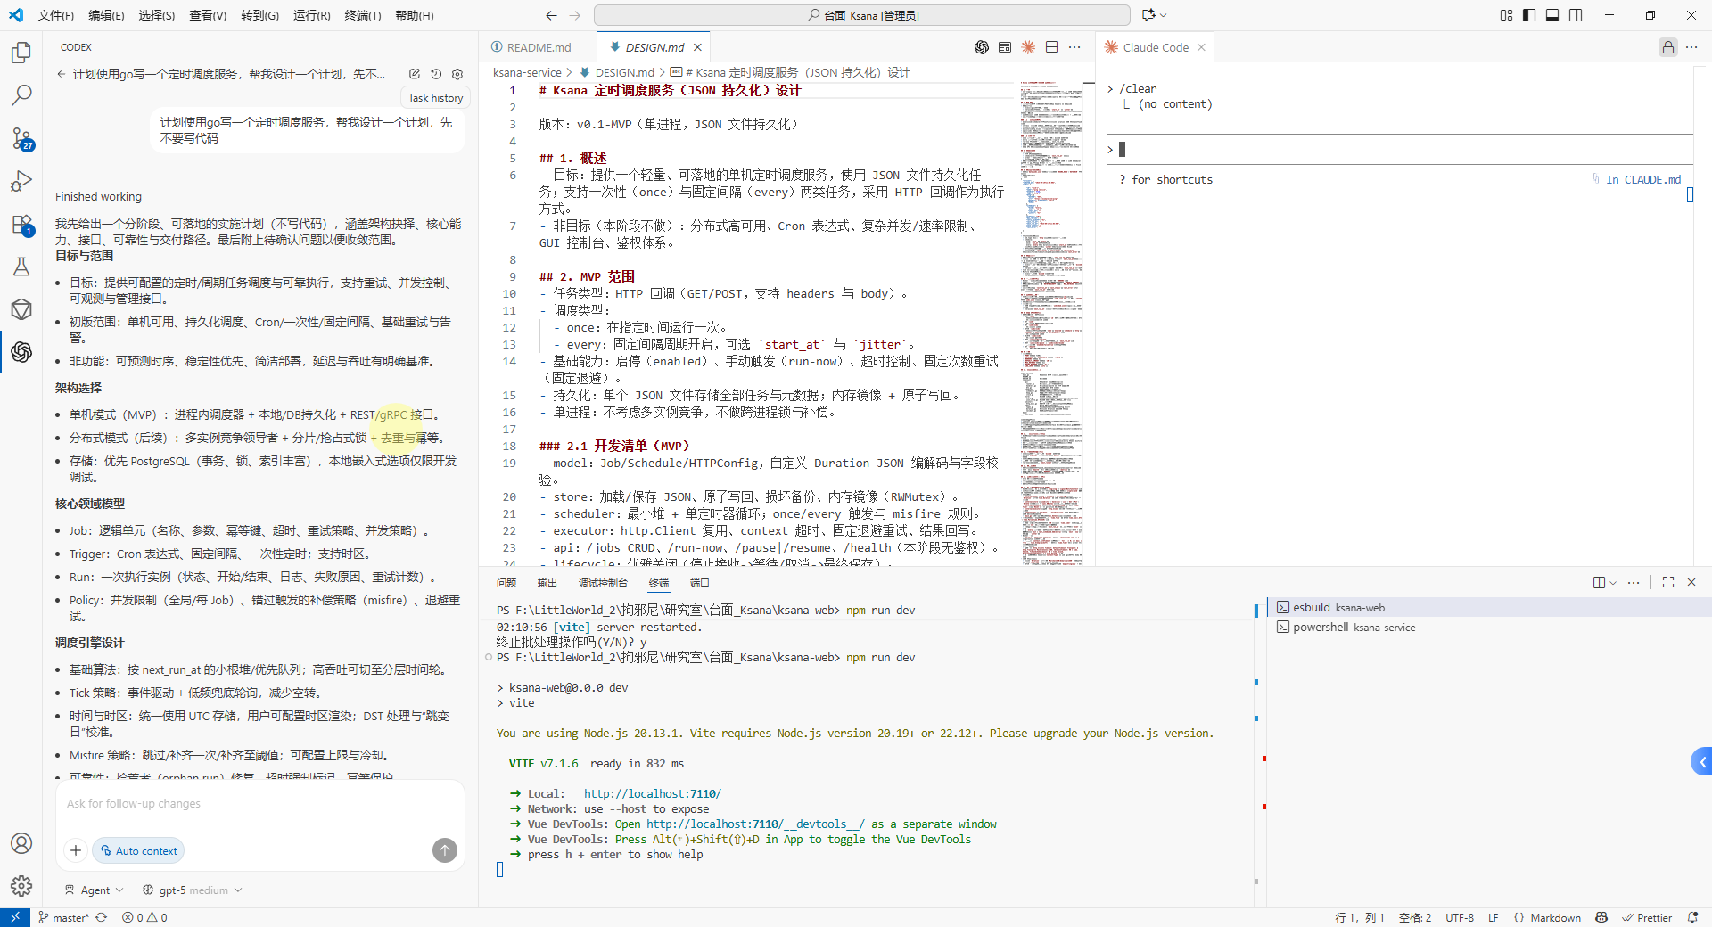Switch to the 端口 panel tab

(699, 583)
